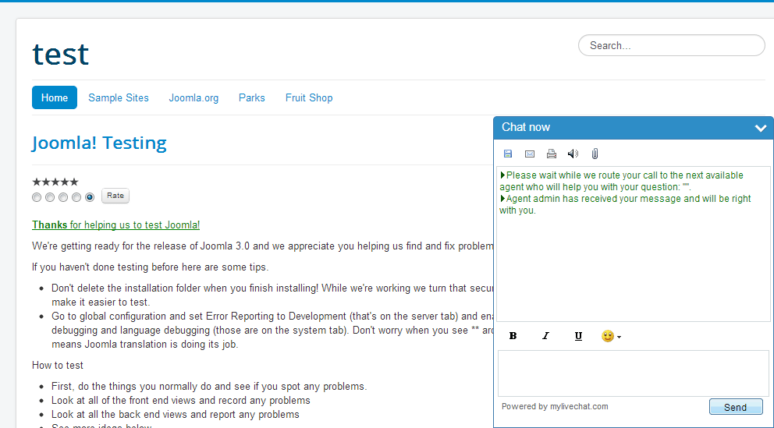Go to the Sample Sites menu item

119,97
